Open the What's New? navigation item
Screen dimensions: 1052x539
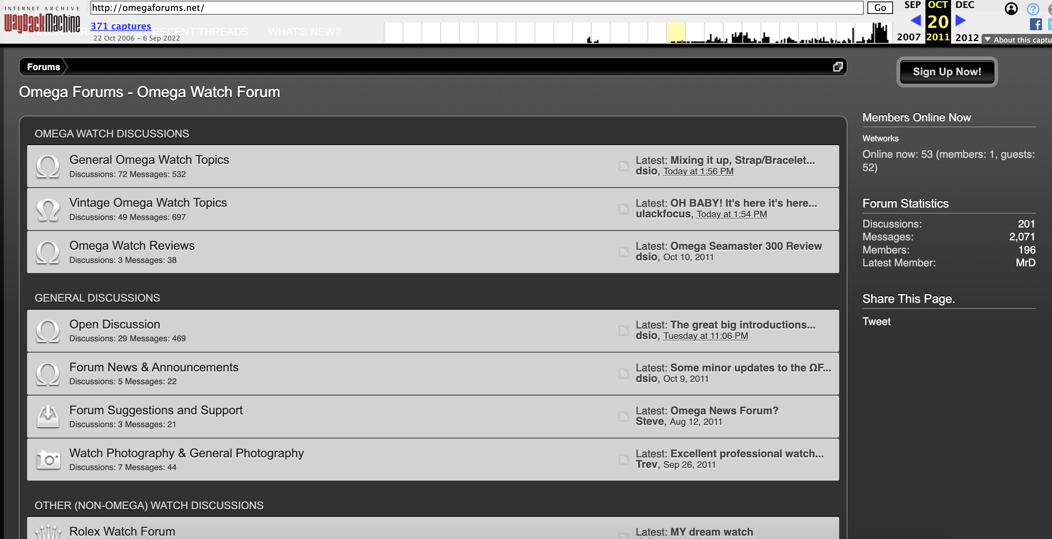(304, 32)
